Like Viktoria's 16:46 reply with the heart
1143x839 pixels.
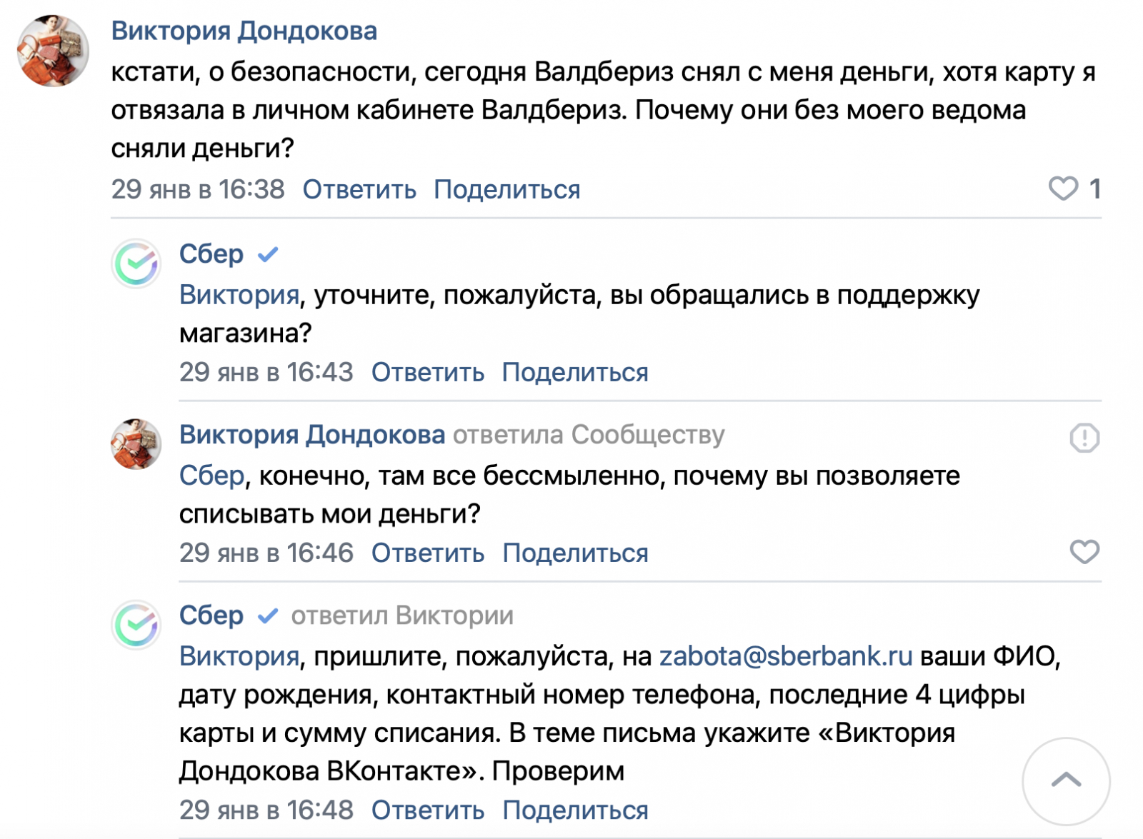click(x=1084, y=552)
